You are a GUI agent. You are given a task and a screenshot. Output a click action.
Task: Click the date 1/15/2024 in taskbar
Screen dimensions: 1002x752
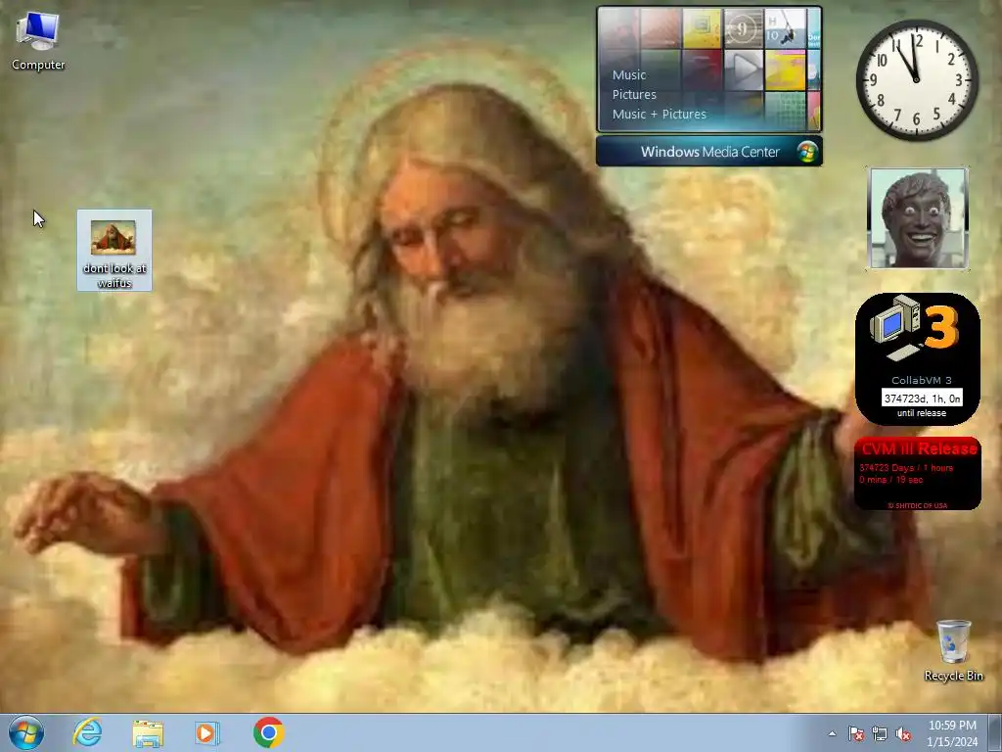tap(952, 742)
